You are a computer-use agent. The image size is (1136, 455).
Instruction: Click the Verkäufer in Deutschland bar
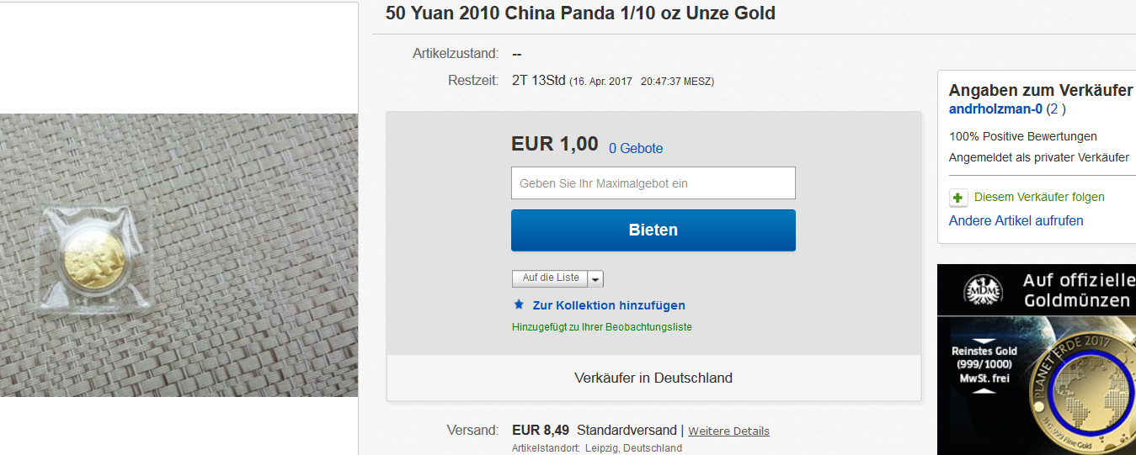click(x=653, y=378)
